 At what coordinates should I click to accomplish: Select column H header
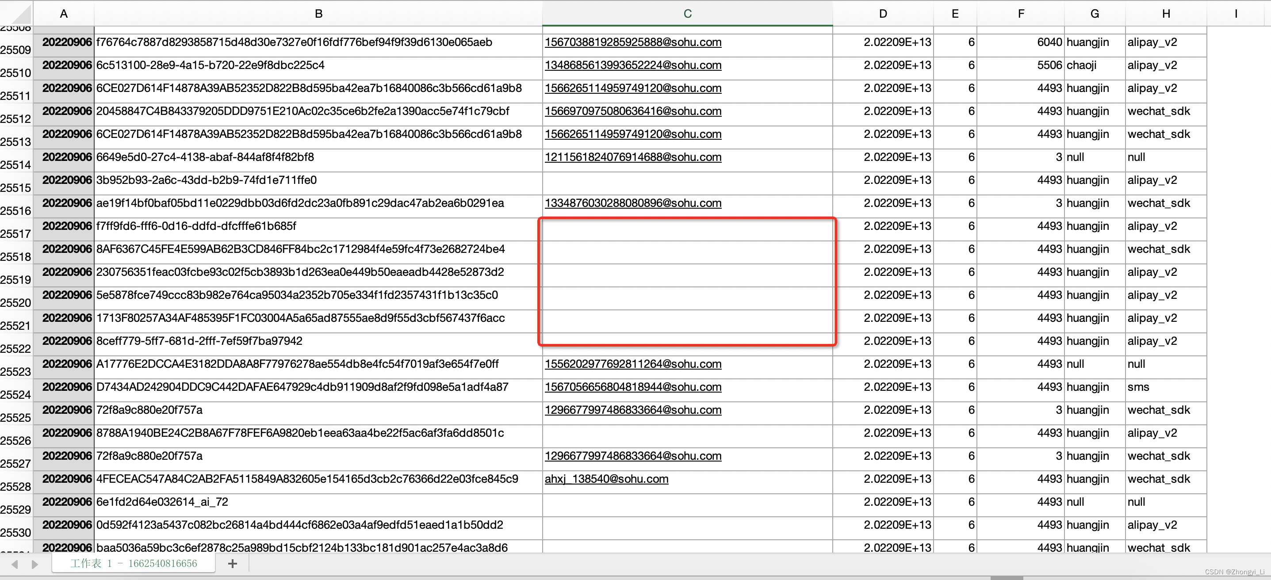(1166, 14)
